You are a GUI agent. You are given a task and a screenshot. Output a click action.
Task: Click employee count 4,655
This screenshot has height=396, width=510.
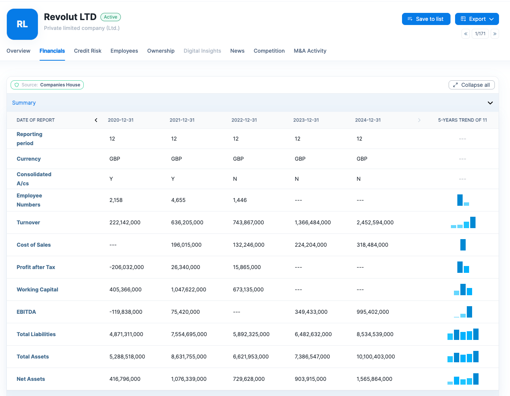click(x=178, y=200)
